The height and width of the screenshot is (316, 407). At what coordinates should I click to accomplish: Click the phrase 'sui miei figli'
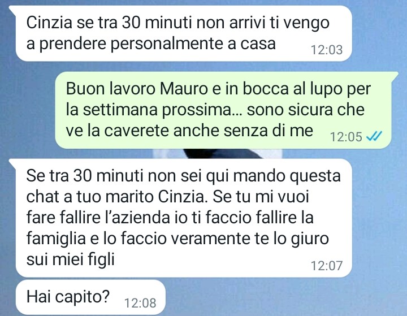[70, 259]
